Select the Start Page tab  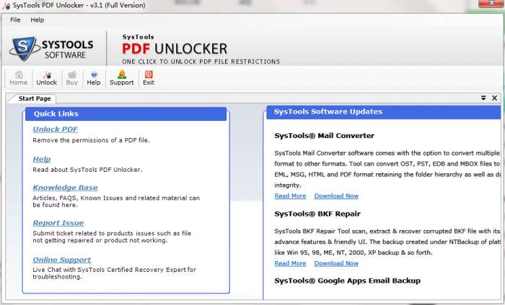(35, 99)
